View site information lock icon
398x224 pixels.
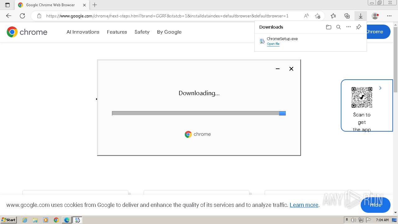pyautogui.click(x=39, y=16)
